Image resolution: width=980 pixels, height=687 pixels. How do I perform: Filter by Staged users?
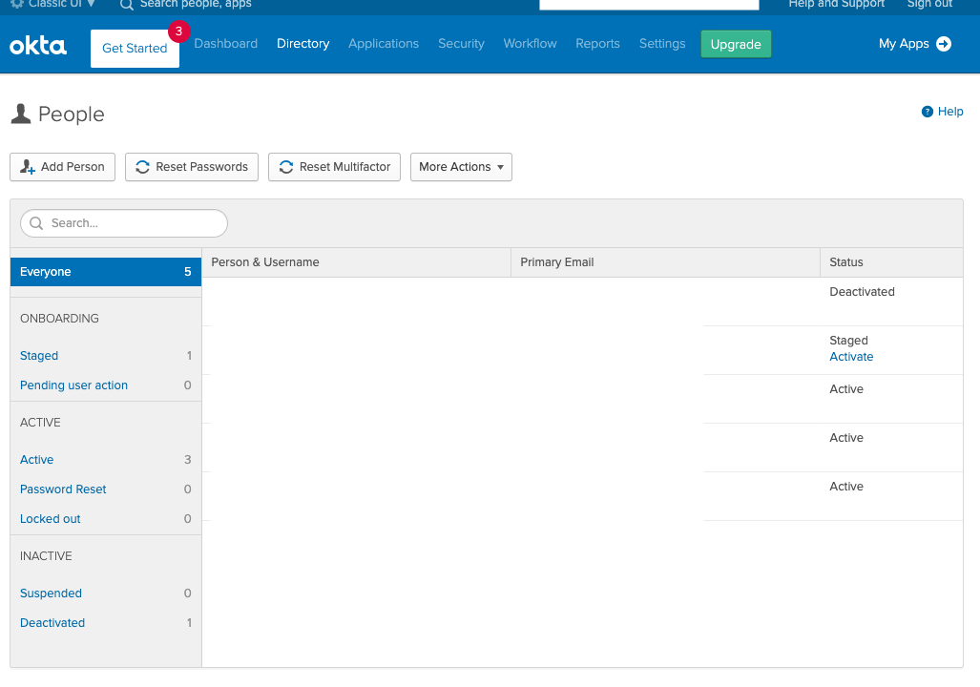[39, 356]
